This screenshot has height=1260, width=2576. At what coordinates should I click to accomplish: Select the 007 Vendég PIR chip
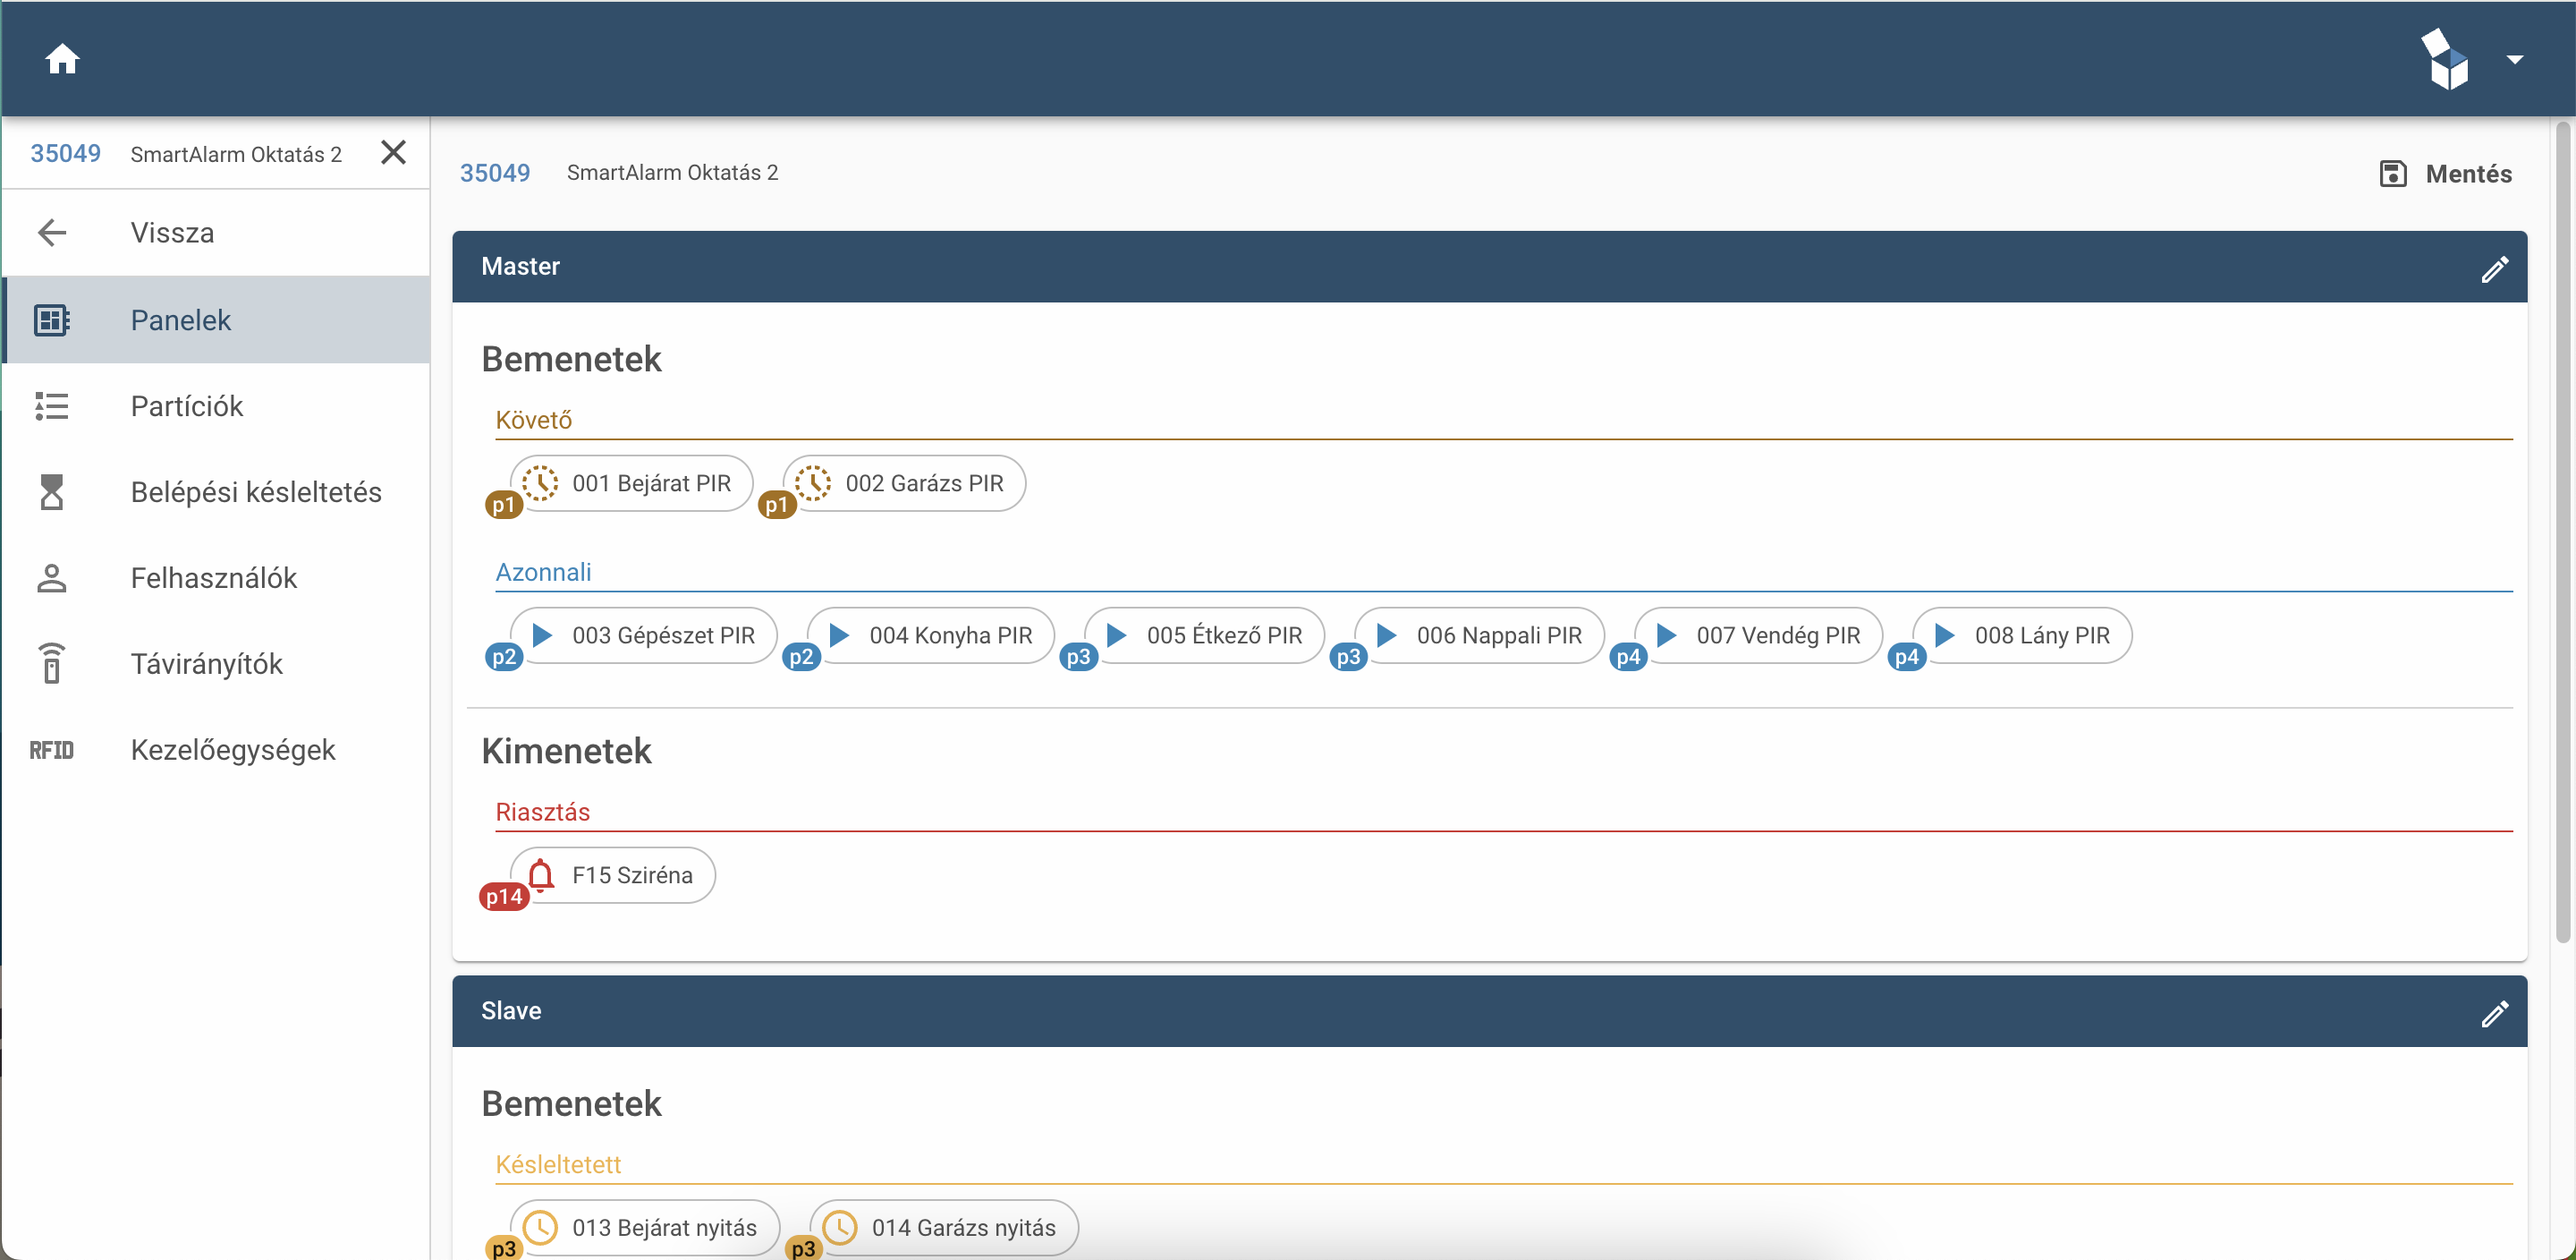[1759, 635]
